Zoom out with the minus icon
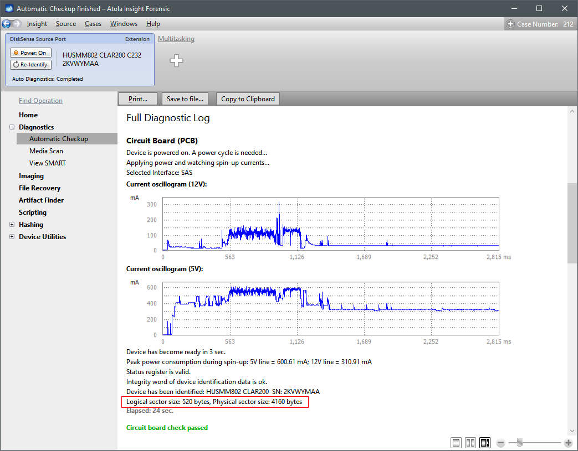The image size is (578, 451). coord(500,443)
